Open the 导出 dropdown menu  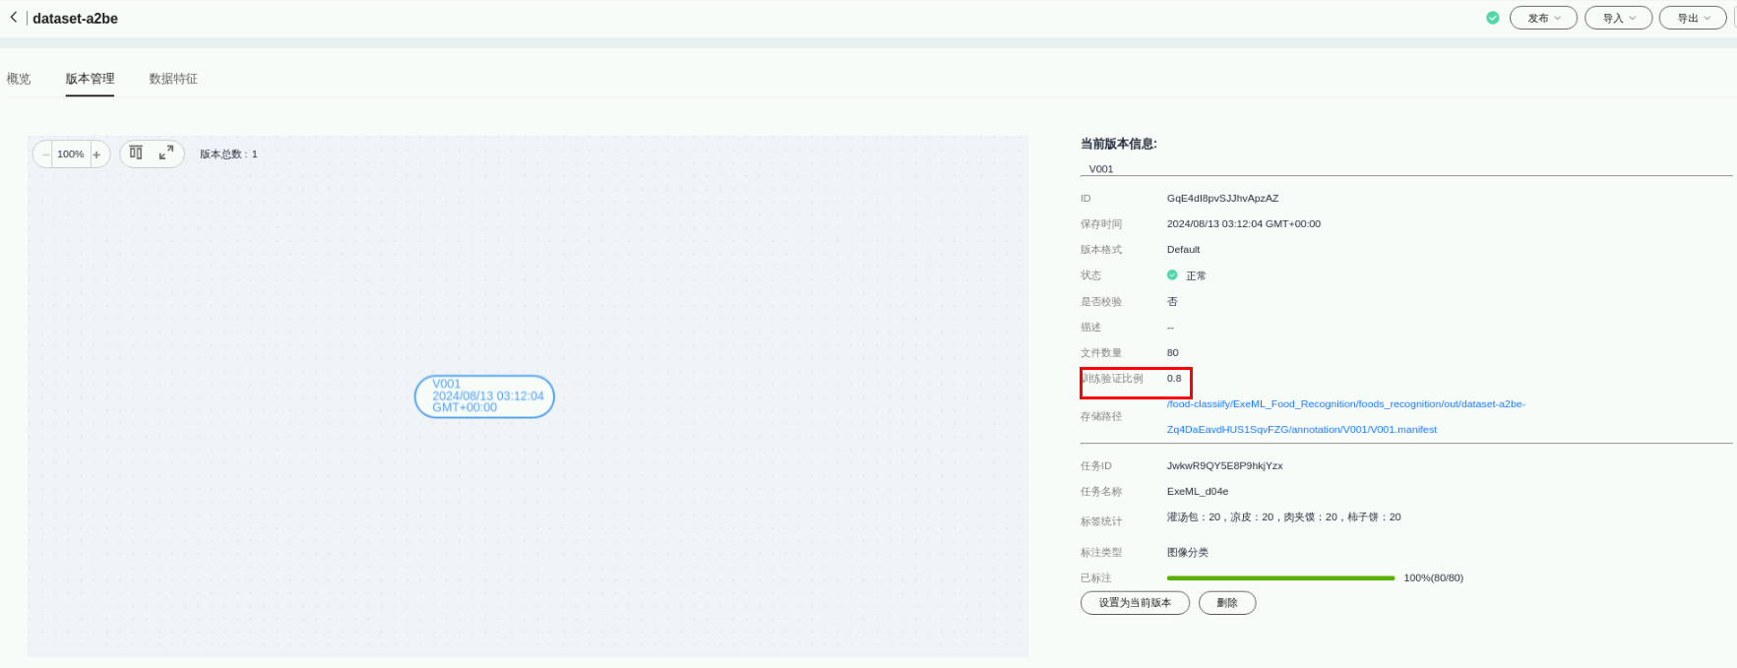(1693, 18)
